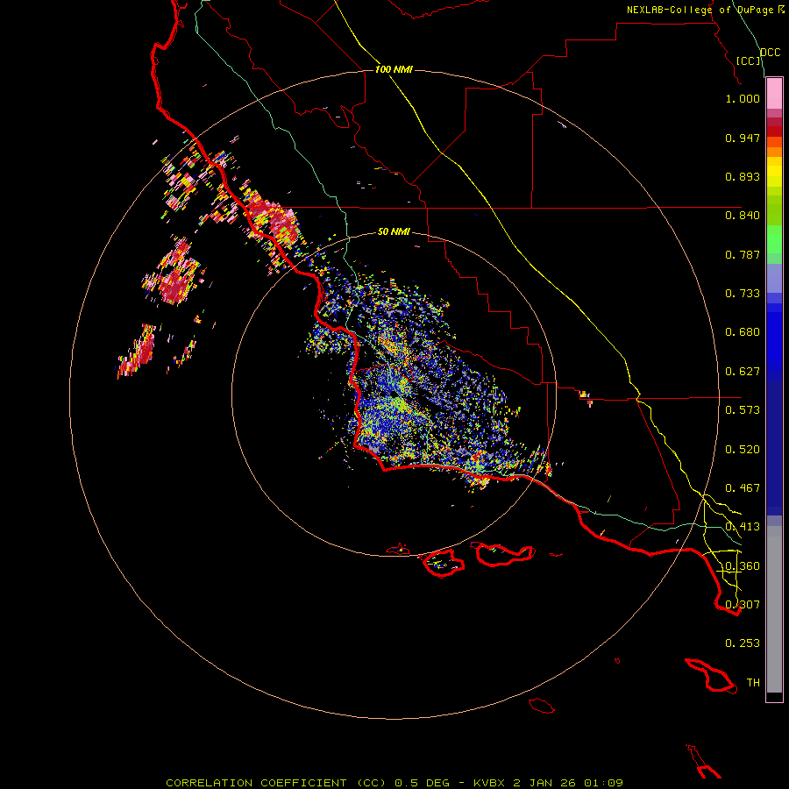789x789 pixels.
Task: Select the 0.840 scale value
Action: (x=743, y=216)
